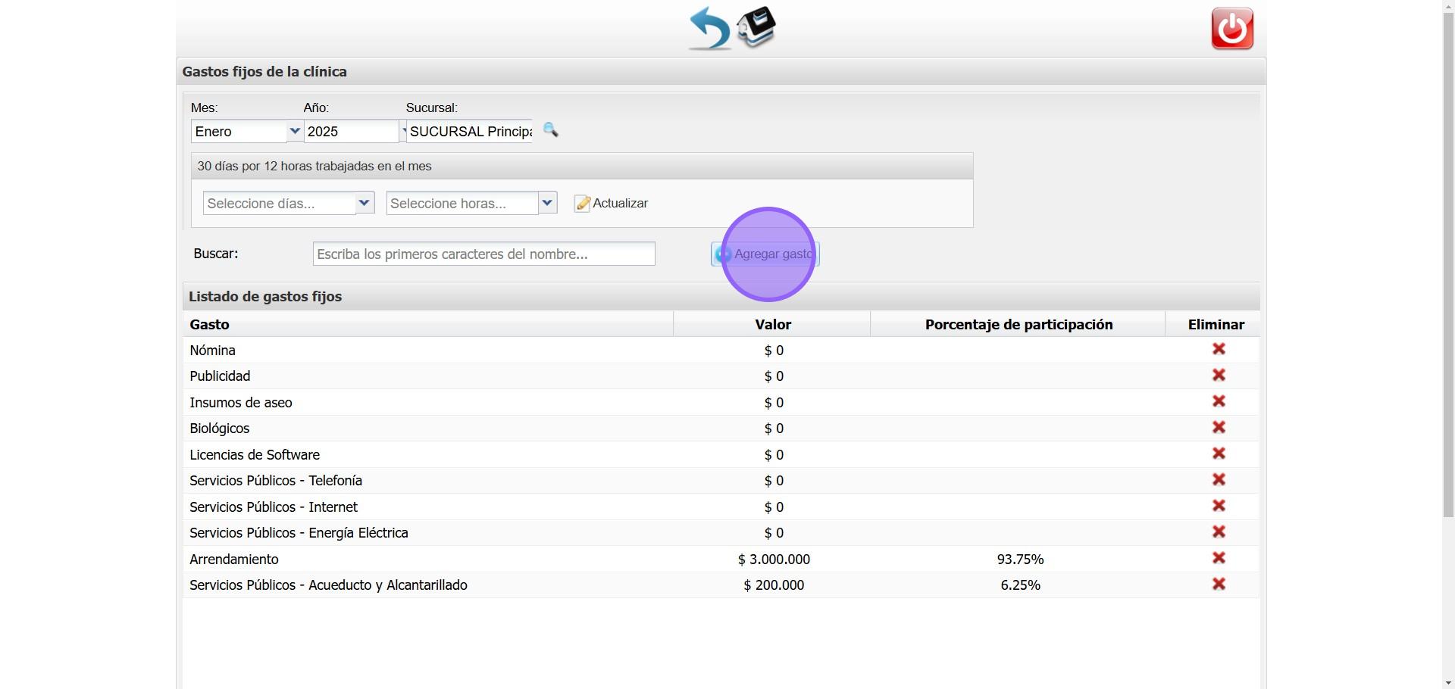This screenshot has height=689, width=1455.
Task: Delete the Publicidad expense row
Action: click(x=1219, y=376)
